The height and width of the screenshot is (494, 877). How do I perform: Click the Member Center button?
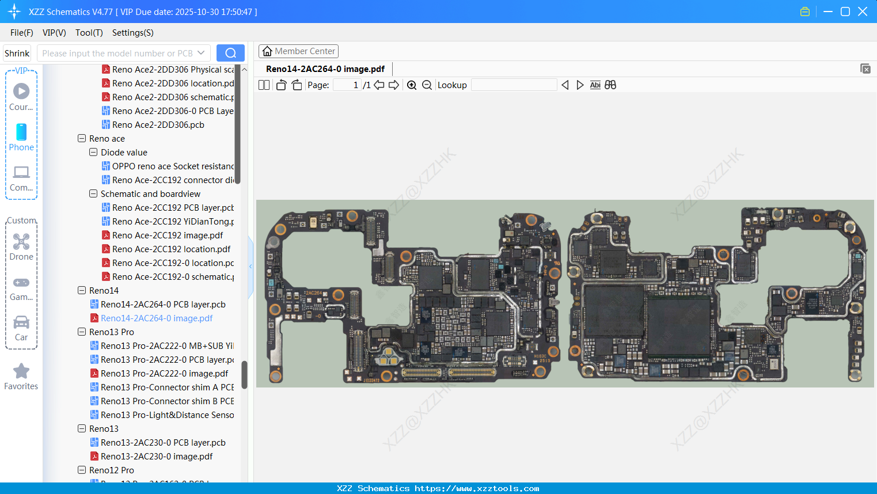[x=298, y=51]
